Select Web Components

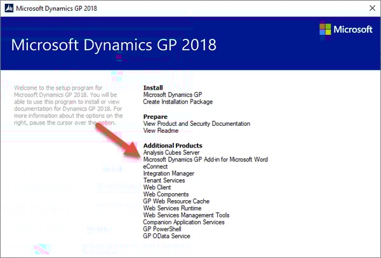pyautogui.click(x=166, y=194)
